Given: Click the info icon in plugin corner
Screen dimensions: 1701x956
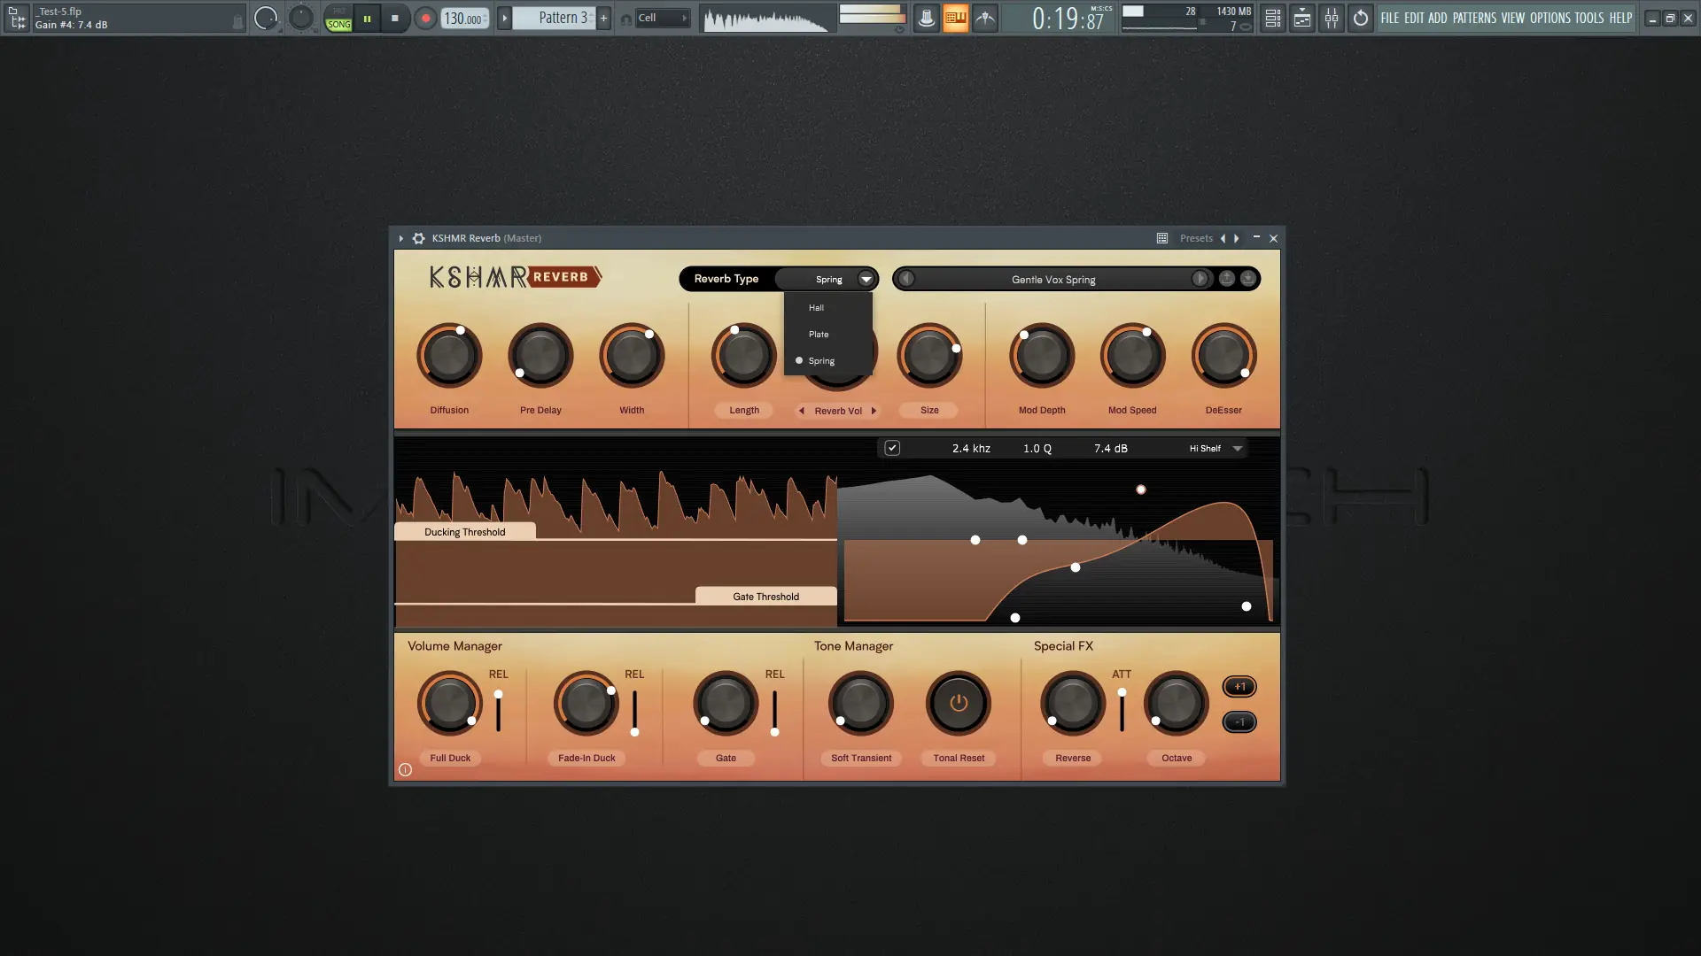Looking at the screenshot, I should point(405,770).
